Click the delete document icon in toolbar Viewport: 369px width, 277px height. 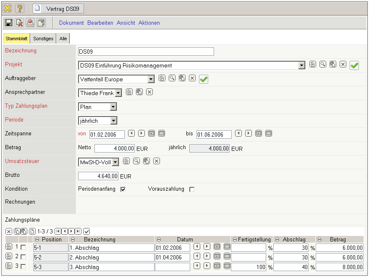click(x=19, y=23)
